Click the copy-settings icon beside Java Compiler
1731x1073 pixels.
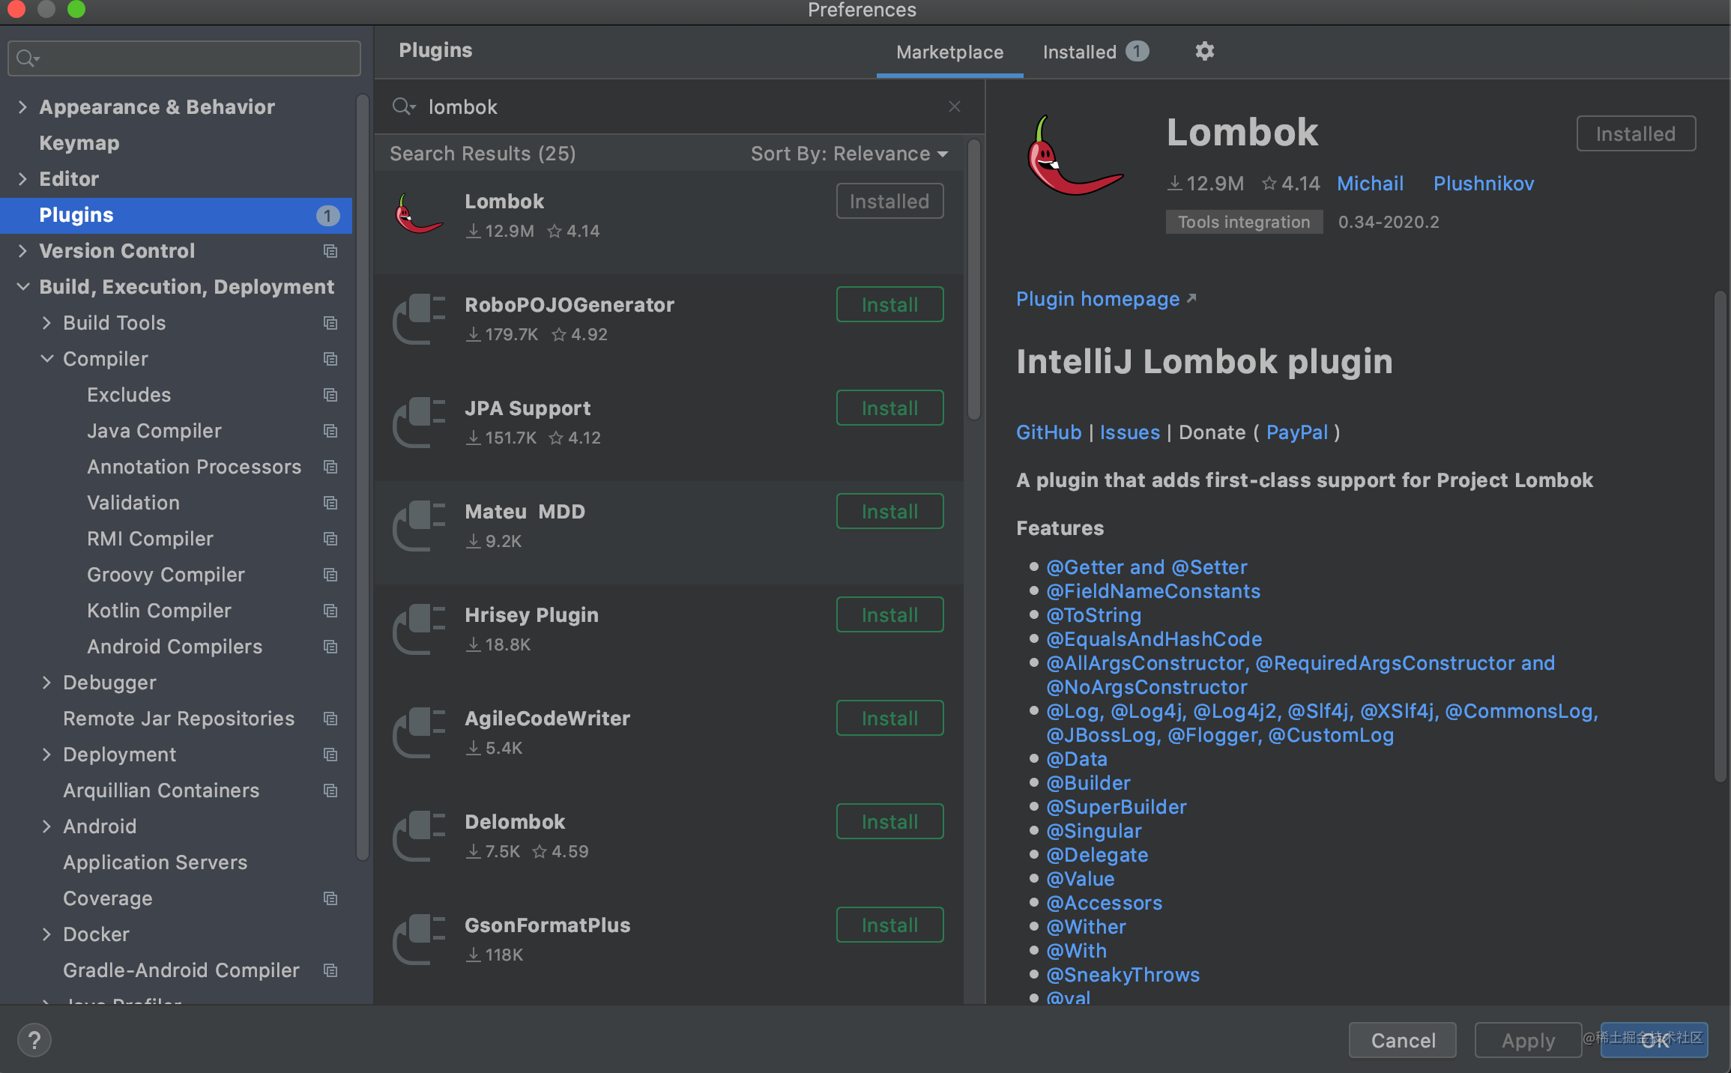pyautogui.click(x=330, y=431)
